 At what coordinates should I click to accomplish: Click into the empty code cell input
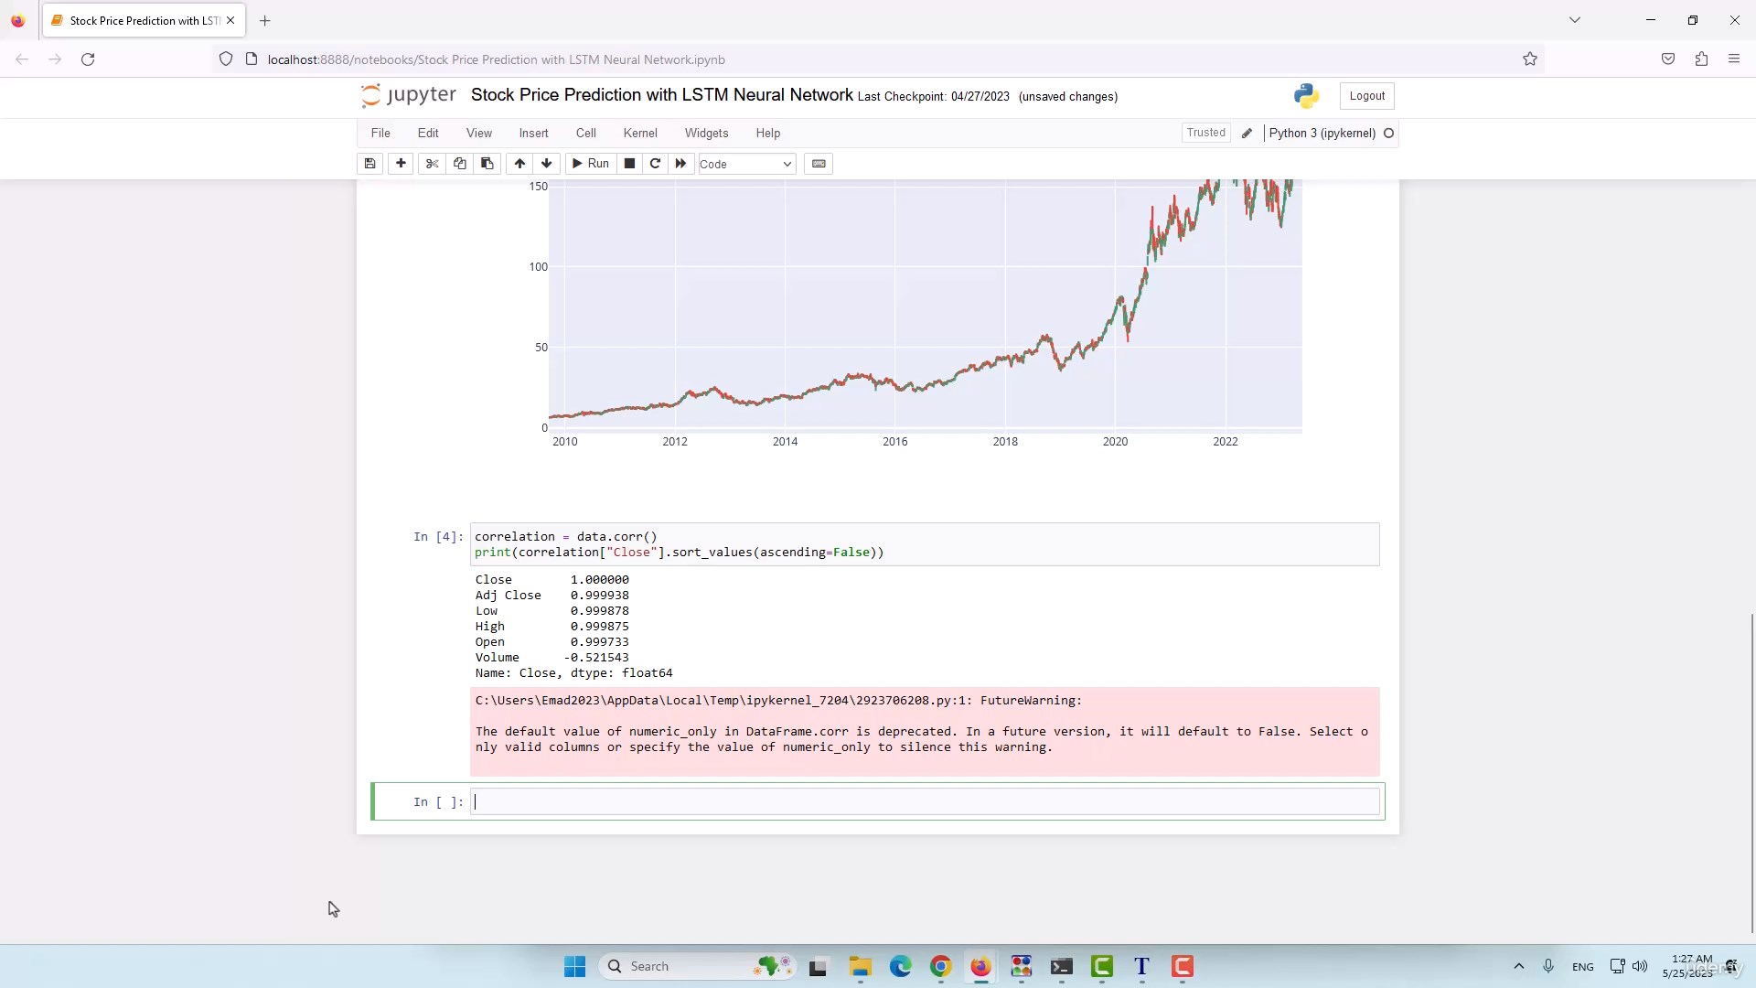pos(924,802)
